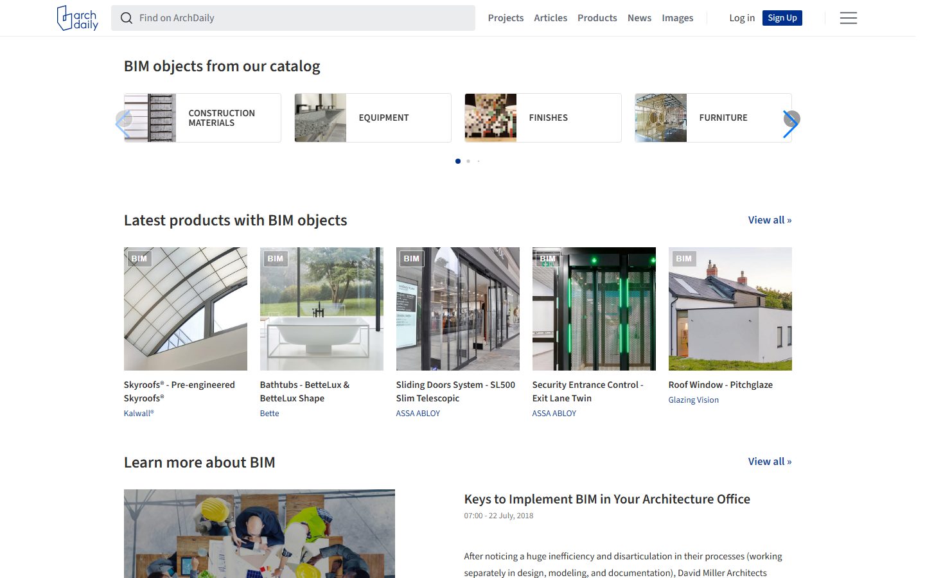Click the Construction Materials thumbnail image
This screenshot has width=925, height=578.
click(x=150, y=118)
